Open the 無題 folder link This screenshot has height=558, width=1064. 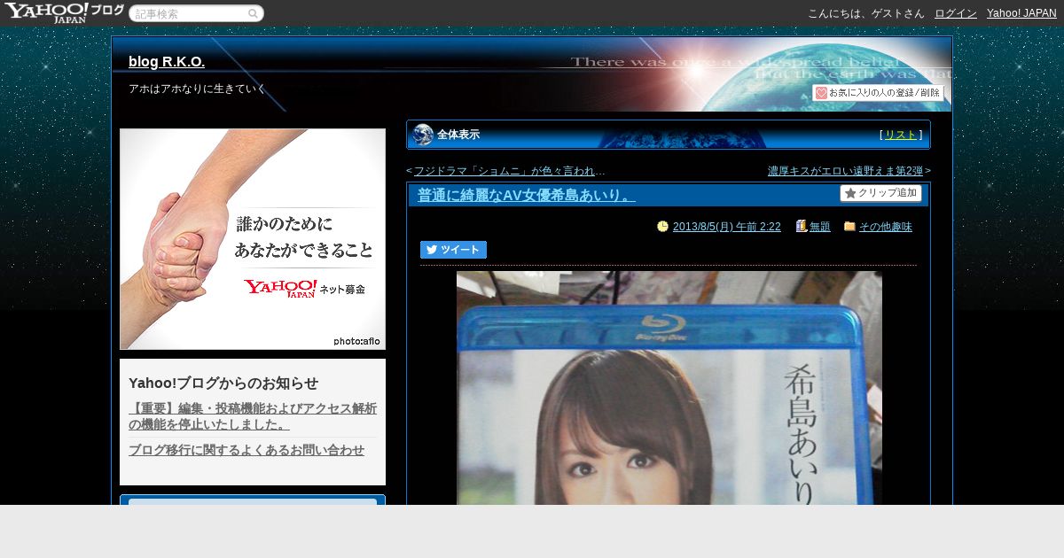(820, 227)
